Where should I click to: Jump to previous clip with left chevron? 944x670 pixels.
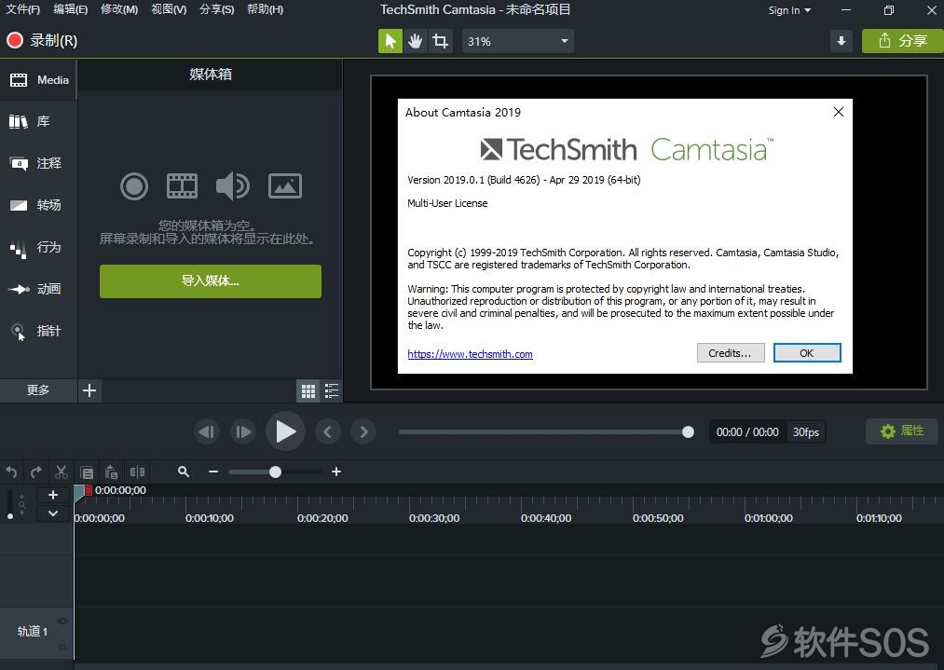327,431
